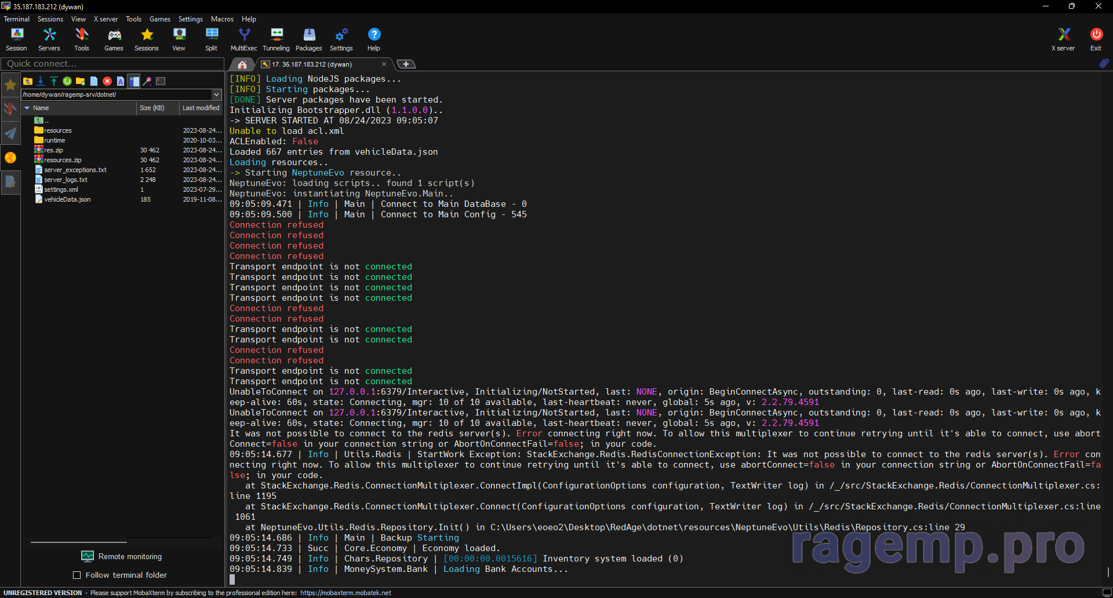Open the Home tab with house icon
The height and width of the screenshot is (598, 1113).
point(242,64)
